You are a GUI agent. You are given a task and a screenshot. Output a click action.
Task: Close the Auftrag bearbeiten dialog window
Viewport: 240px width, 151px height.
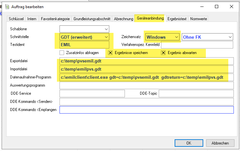231,7
